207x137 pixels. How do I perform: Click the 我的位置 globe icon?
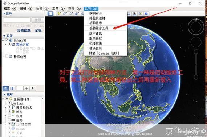[11, 41]
